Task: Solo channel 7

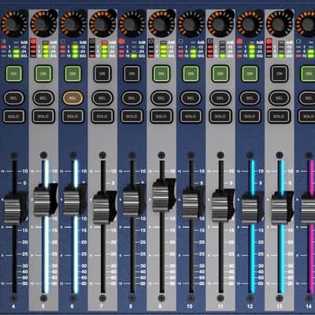Action: (102, 117)
